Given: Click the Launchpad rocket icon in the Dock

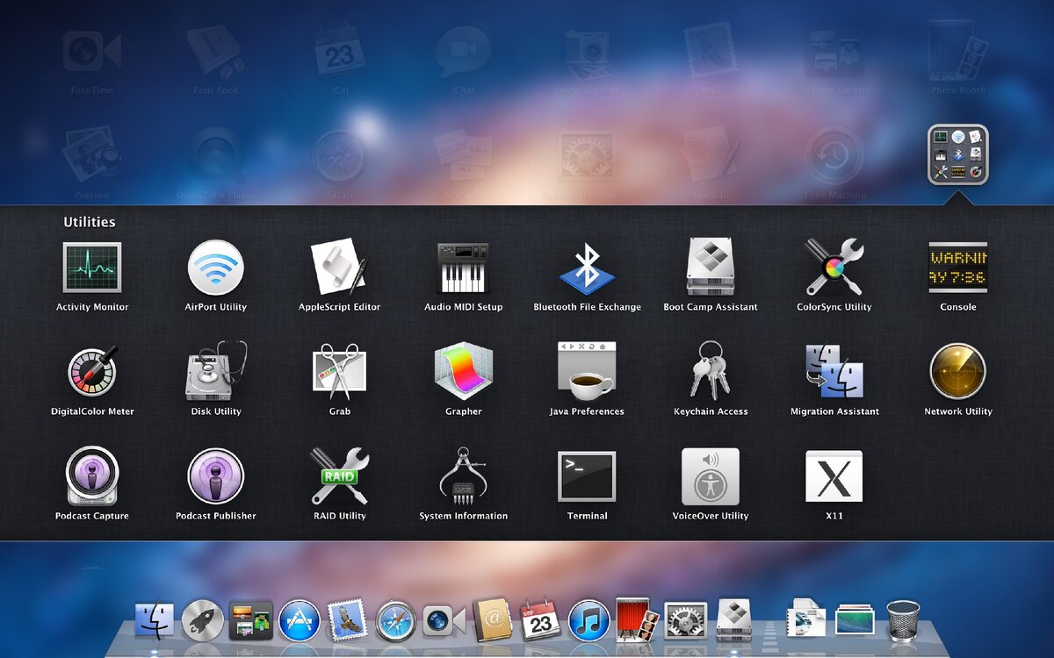Looking at the screenshot, I should (x=203, y=621).
